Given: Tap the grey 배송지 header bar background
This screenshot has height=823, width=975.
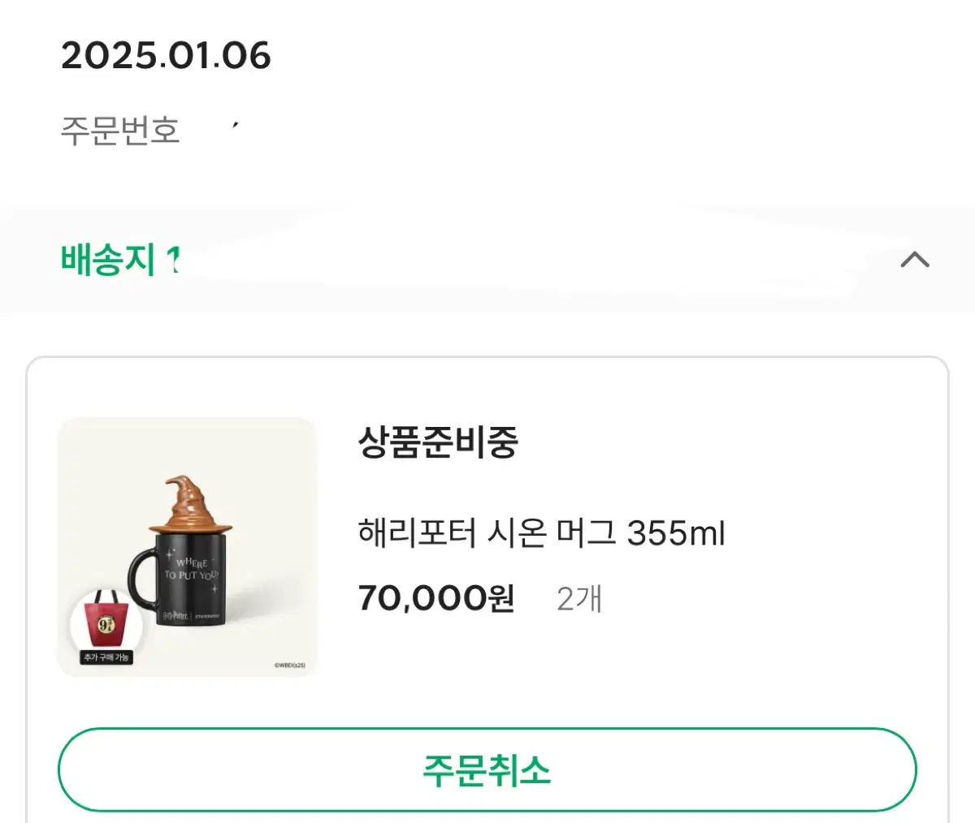Looking at the screenshot, I should 487,260.
